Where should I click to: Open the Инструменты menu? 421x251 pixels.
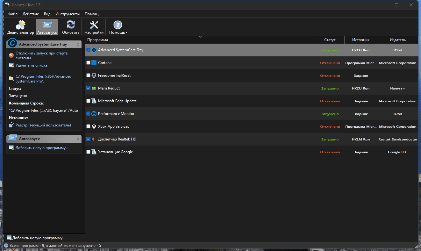point(68,14)
